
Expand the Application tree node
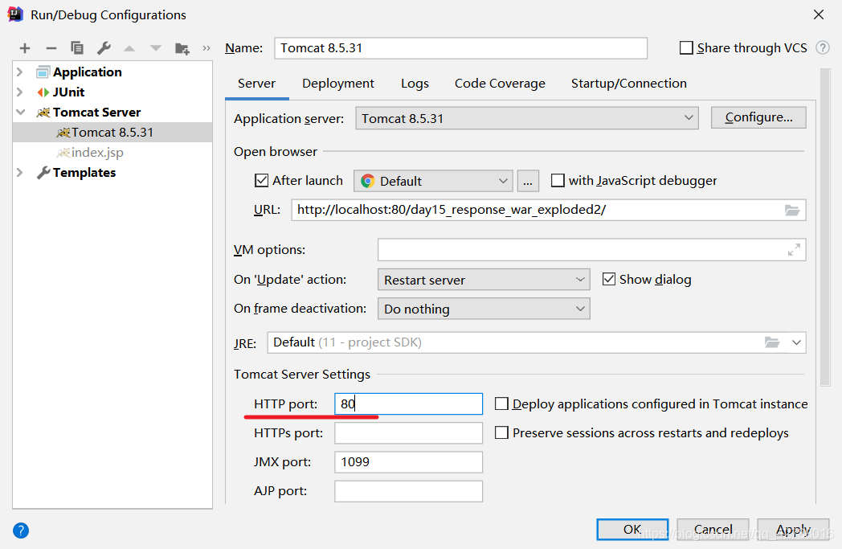tap(20, 72)
